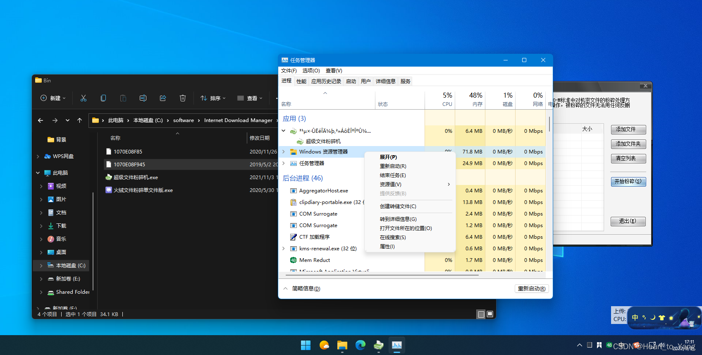Viewport: 702px width, 355px height.
Task: Click 添加文件夹 button in shredder window
Action: click(628, 144)
